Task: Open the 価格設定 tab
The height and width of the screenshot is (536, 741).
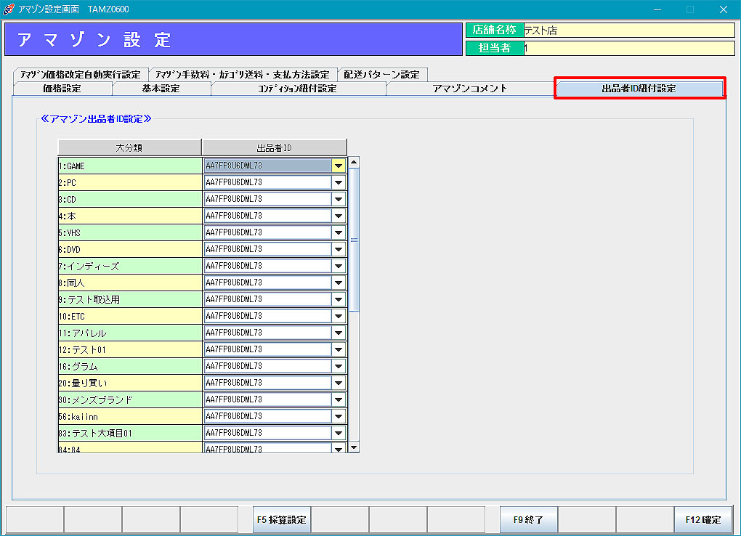Action: (x=62, y=89)
